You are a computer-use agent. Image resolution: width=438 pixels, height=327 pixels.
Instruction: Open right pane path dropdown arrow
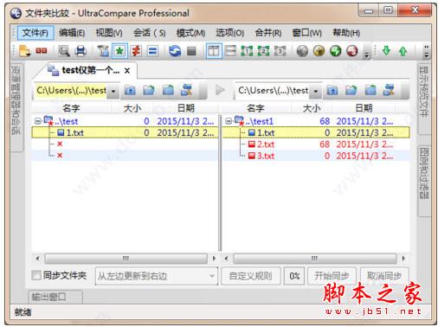[x=316, y=91]
